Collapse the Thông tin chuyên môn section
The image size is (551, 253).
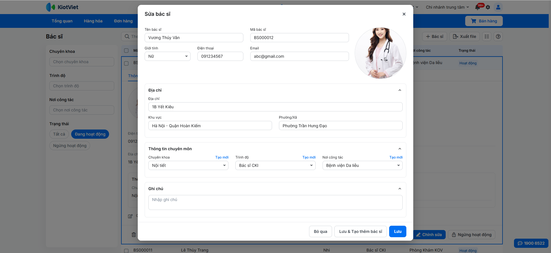(x=400, y=149)
